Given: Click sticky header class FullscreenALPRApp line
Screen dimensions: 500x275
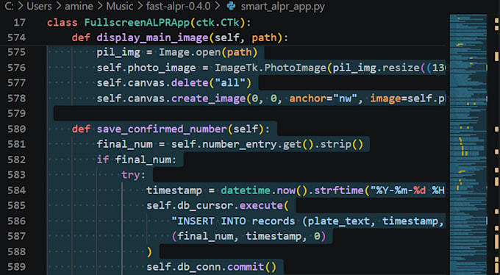Looking at the screenshot, I should tap(149, 23).
